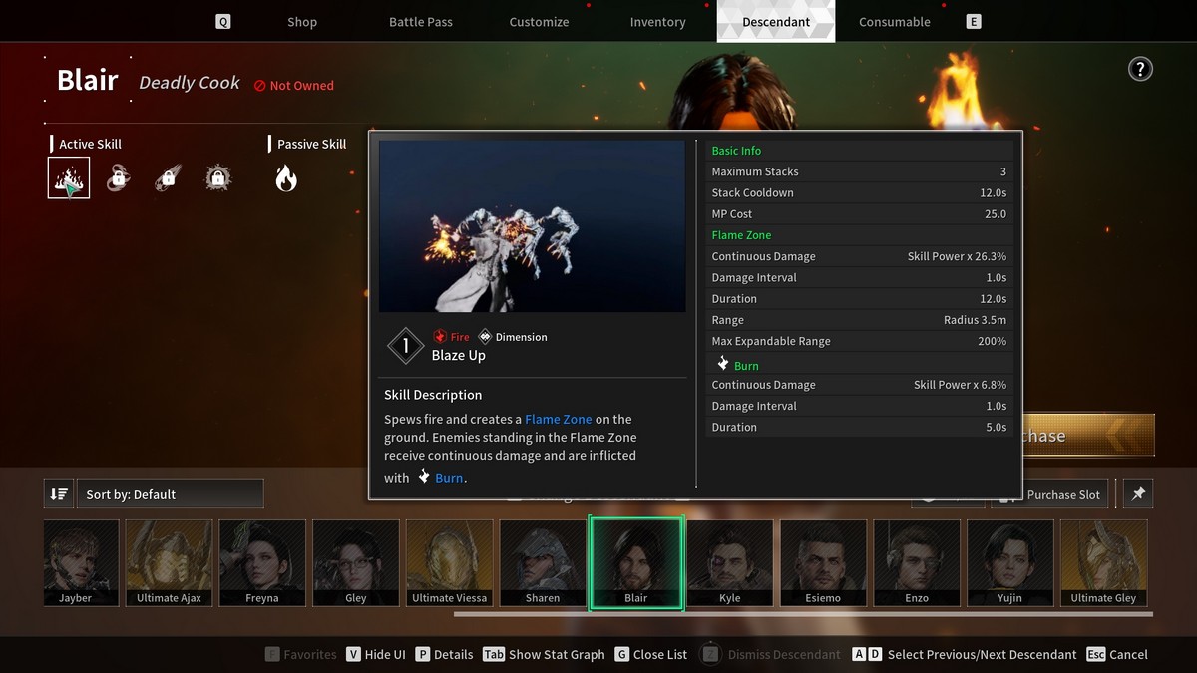1197x673 pixels.
Task: Click the sort order icon beside Sort by
Action: 60,493
